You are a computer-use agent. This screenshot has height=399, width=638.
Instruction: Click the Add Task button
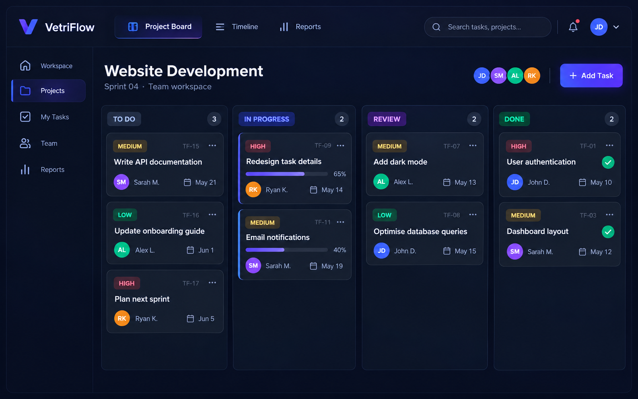[x=591, y=76]
